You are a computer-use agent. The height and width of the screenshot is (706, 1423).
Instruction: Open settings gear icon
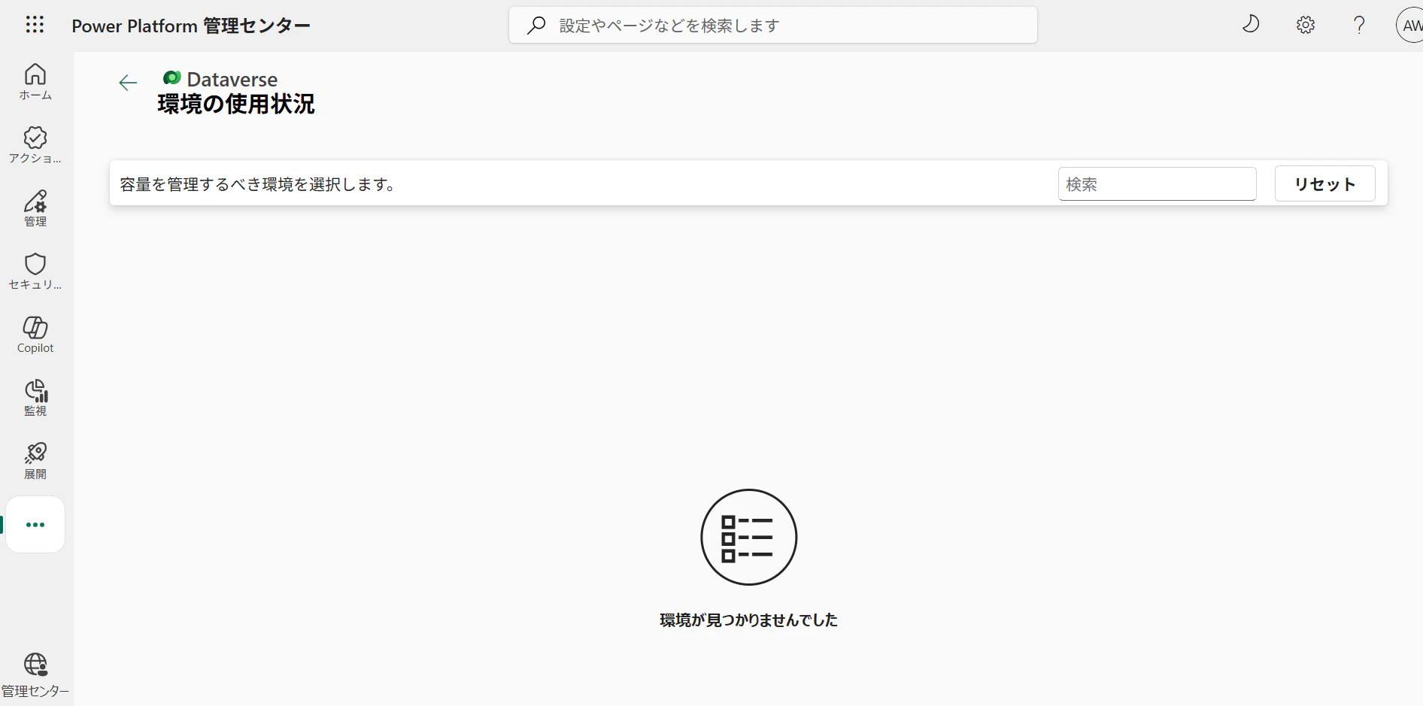tap(1306, 25)
